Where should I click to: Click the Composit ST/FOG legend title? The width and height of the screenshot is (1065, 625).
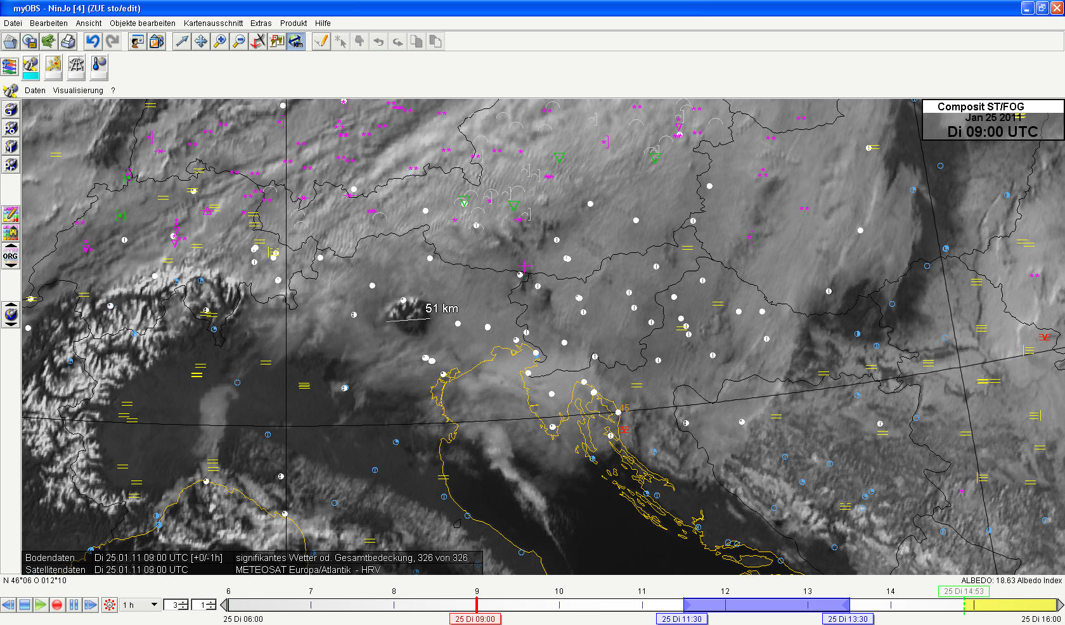[x=981, y=106]
